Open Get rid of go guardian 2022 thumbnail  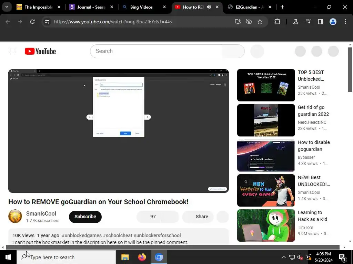(x=266, y=120)
